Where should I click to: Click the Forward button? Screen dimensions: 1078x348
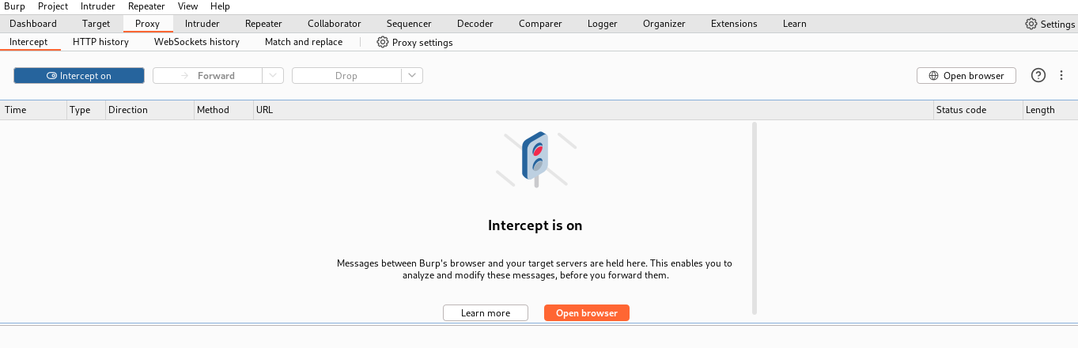pyautogui.click(x=207, y=76)
